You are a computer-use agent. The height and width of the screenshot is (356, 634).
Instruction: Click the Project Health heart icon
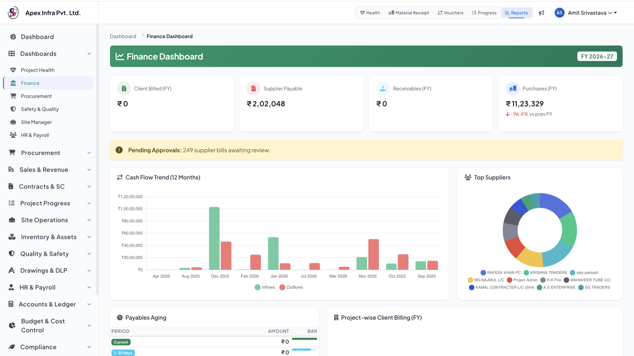[x=13, y=70]
